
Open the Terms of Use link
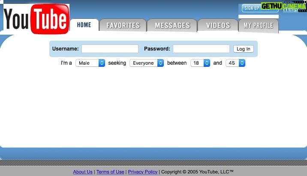point(110,172)
